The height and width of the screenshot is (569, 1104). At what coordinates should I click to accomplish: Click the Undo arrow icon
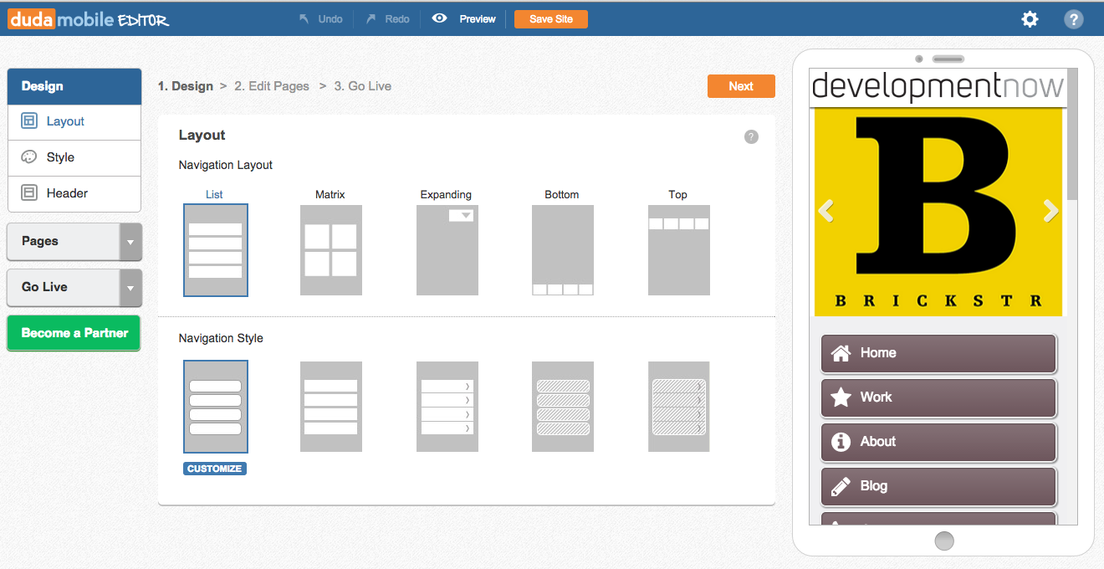tap(304, 18)
